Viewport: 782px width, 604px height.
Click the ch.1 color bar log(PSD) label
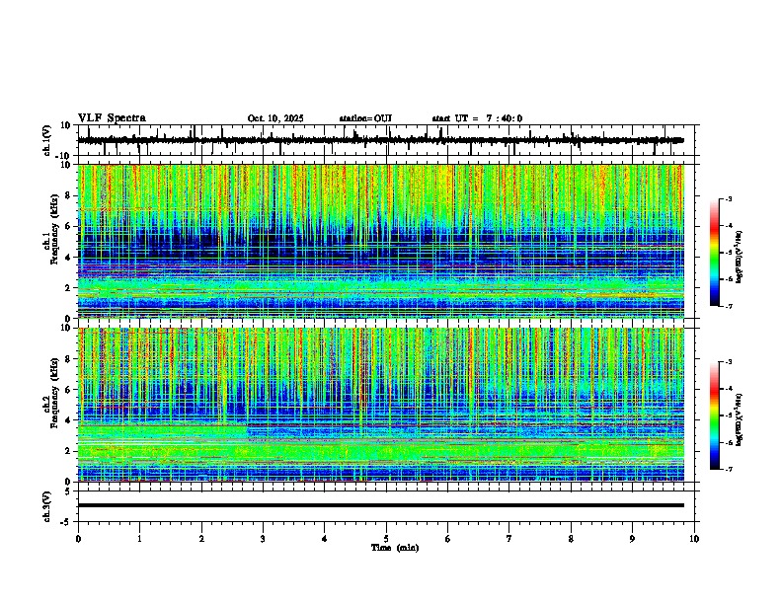(740, 258)
